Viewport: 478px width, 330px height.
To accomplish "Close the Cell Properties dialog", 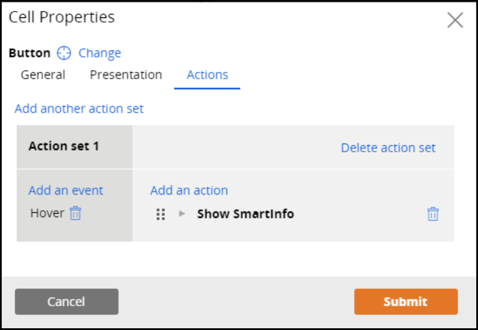I will (x=455, y=20).
